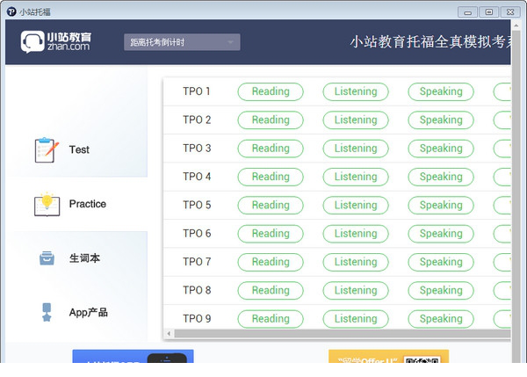Start TPO 5 Speaking
The image size is (527, 377).
441,205
